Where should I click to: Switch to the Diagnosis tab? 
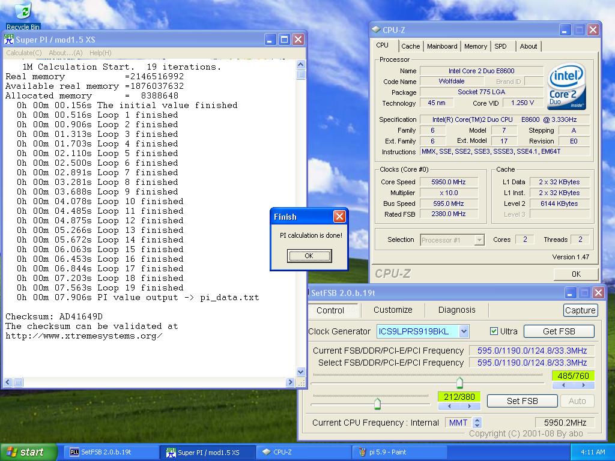tap(456, 310)
